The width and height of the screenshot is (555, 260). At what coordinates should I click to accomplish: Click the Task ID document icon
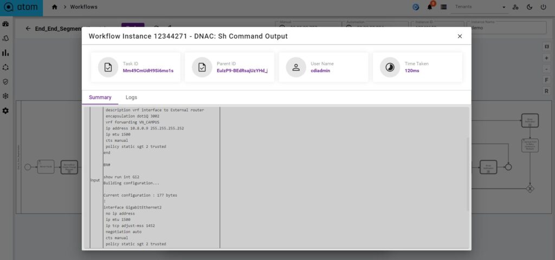click(x=108, y=67)
